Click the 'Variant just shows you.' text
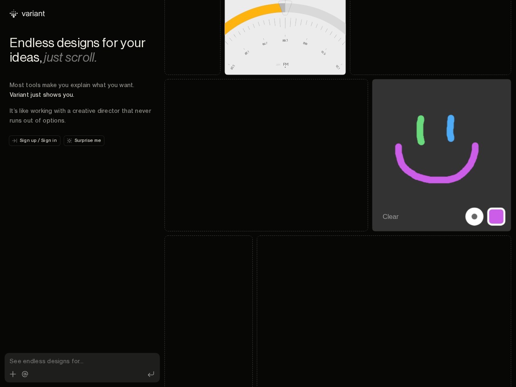Viewport: 516px width, 387px height. click(42, 95)
